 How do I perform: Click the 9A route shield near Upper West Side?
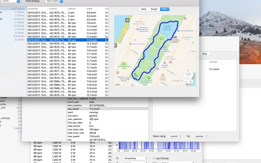(x=127, y=20)
